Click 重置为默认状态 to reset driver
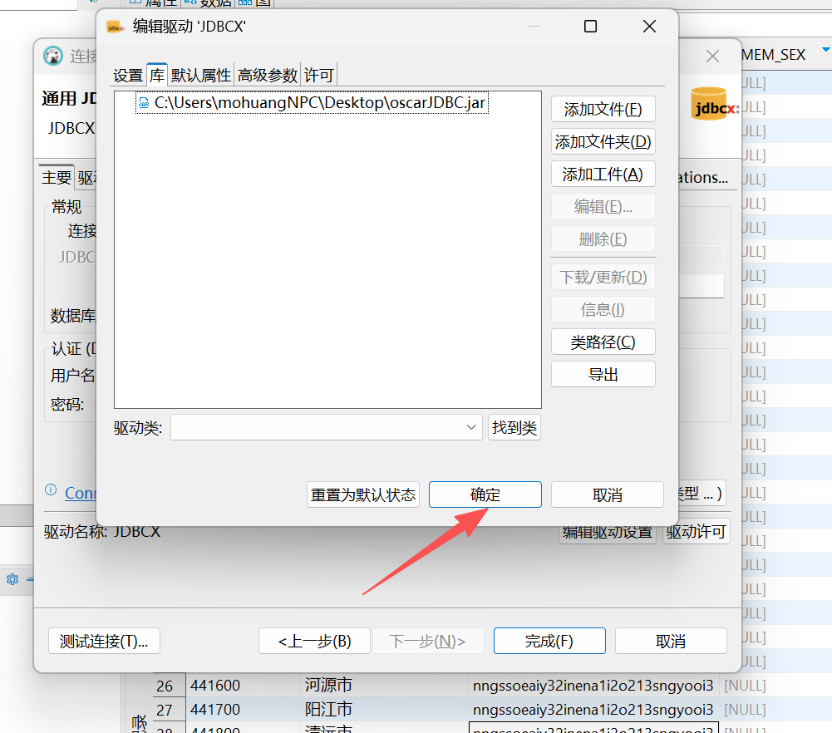 363,494
